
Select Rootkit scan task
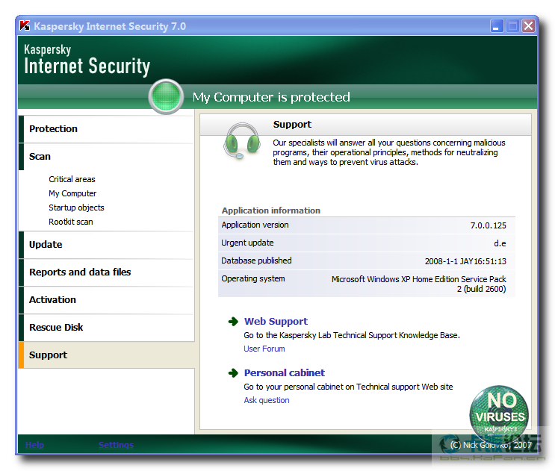point(71,222)
